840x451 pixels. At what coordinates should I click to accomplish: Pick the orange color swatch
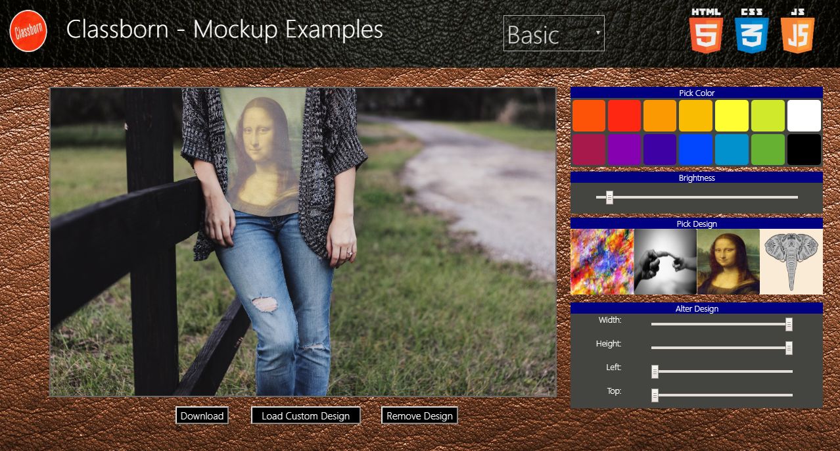(x=660, y=116)
